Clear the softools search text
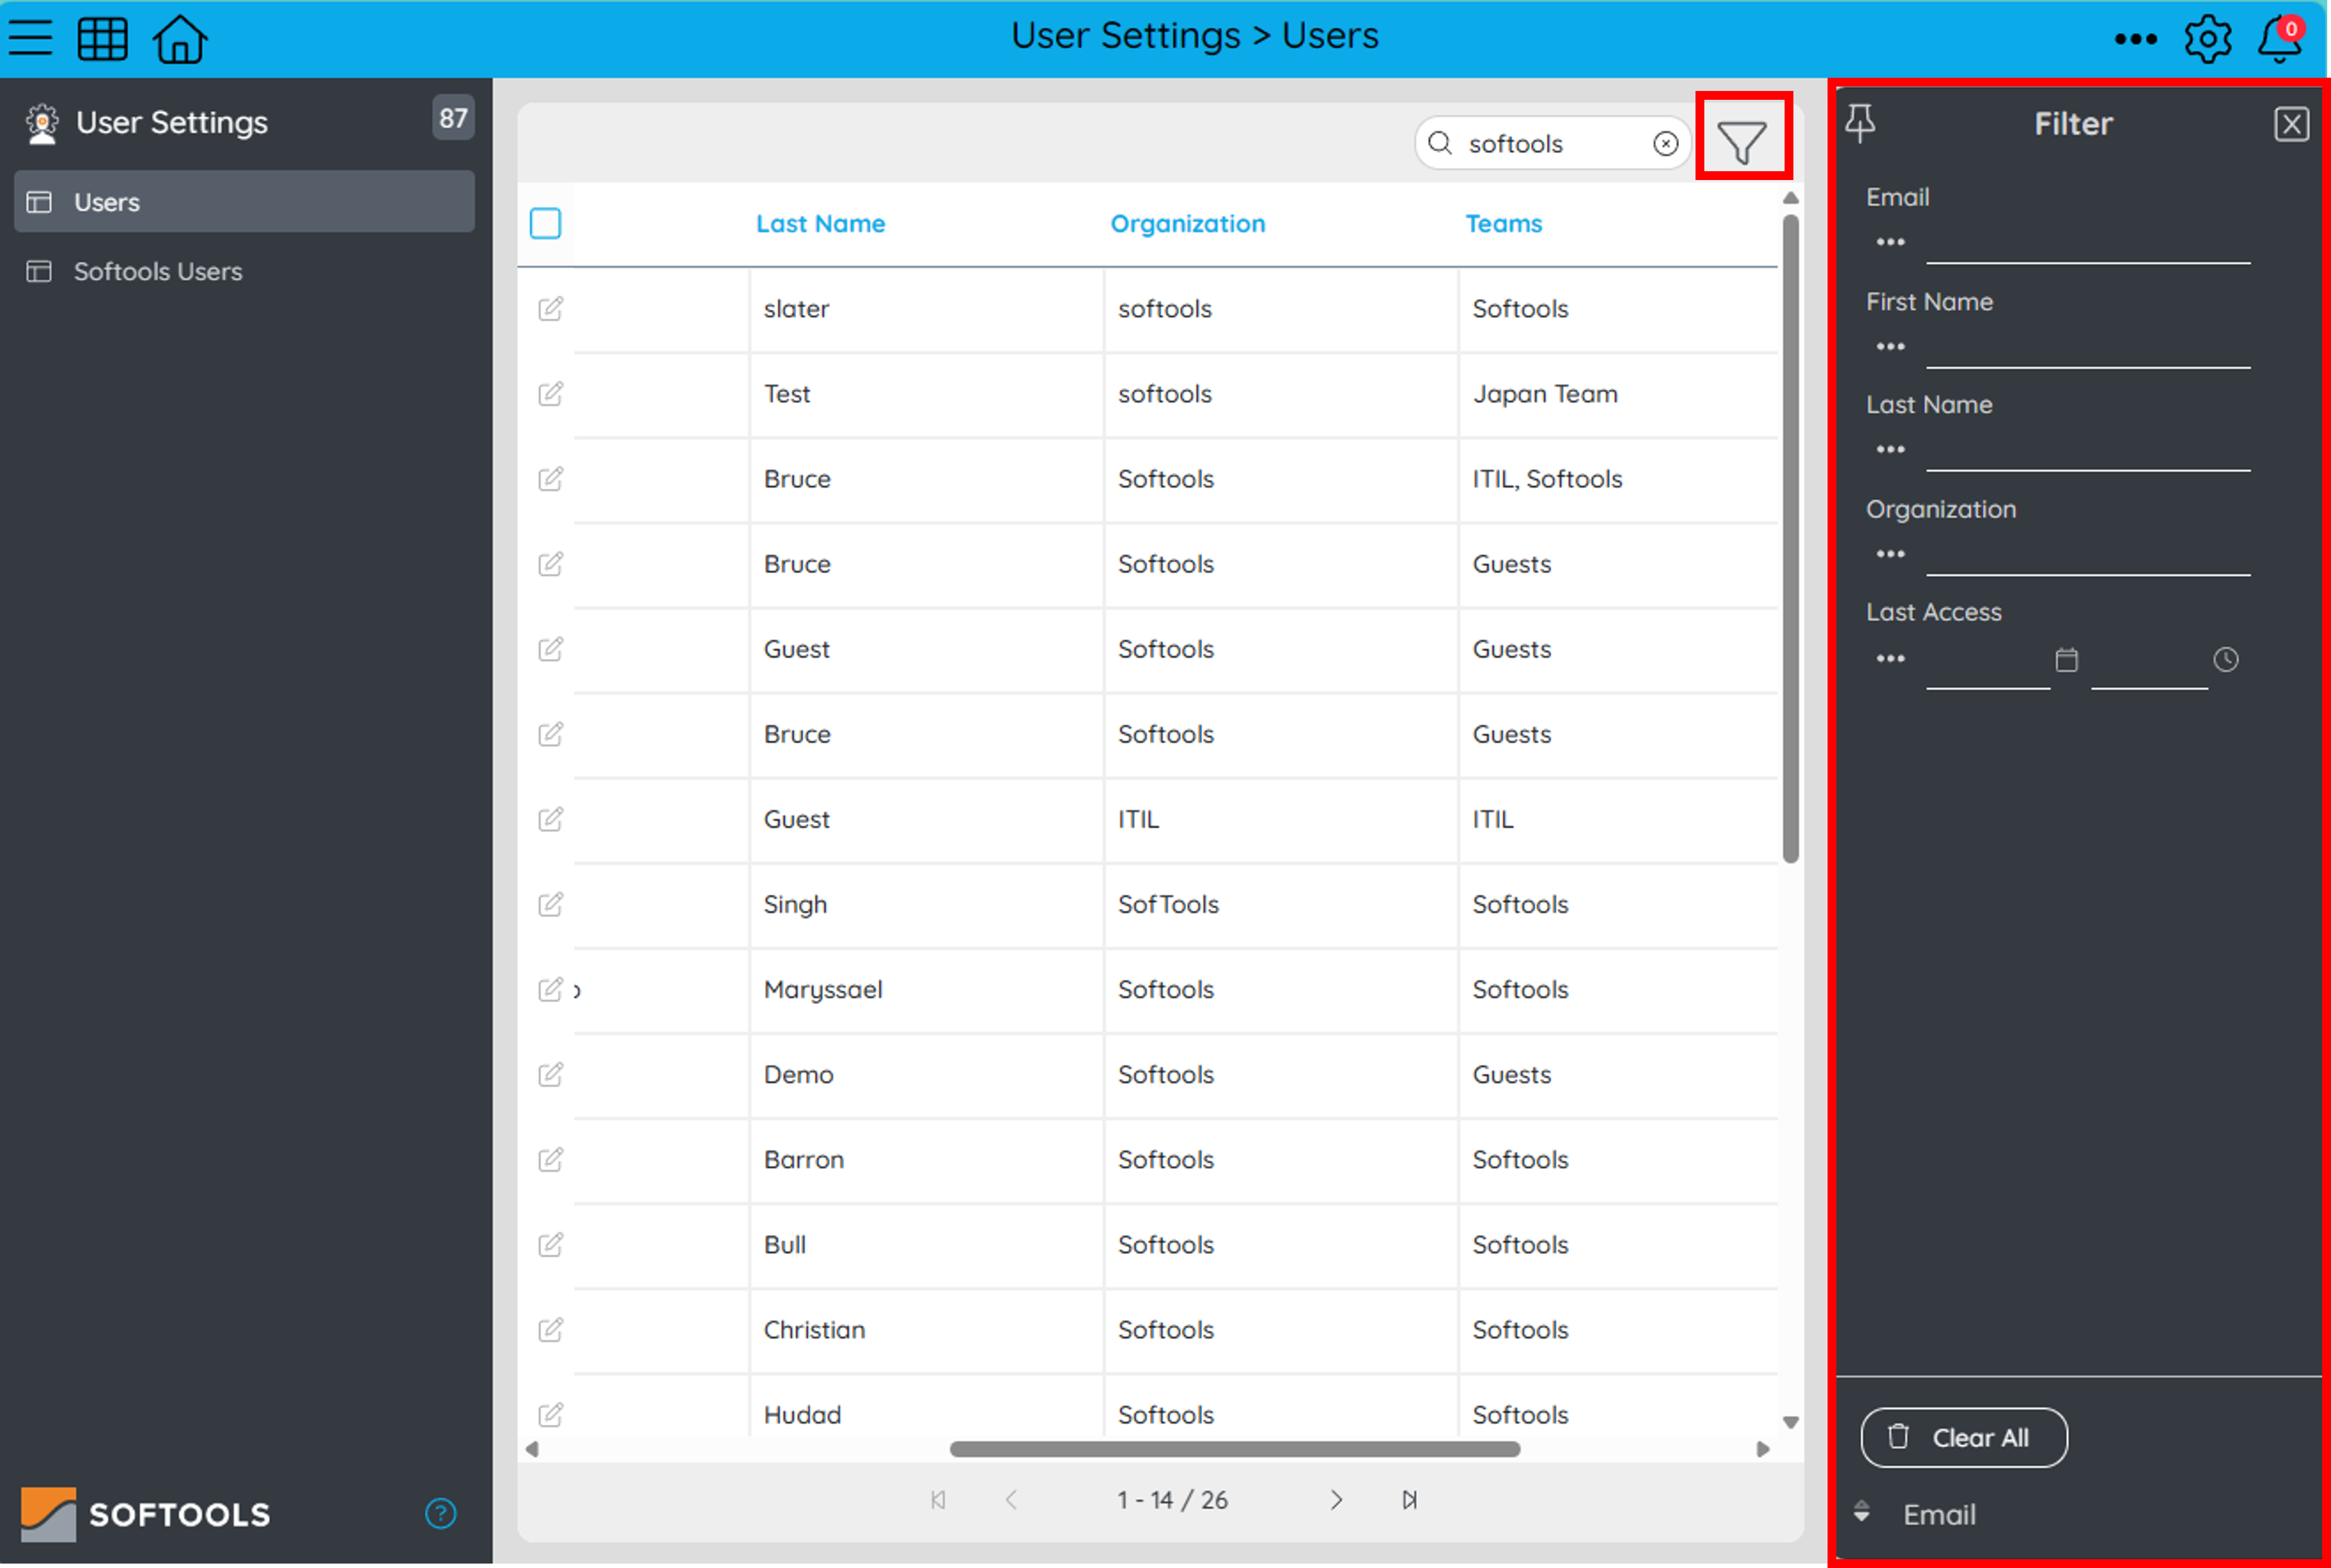 pyautogui.click(x=1665, y=144)
